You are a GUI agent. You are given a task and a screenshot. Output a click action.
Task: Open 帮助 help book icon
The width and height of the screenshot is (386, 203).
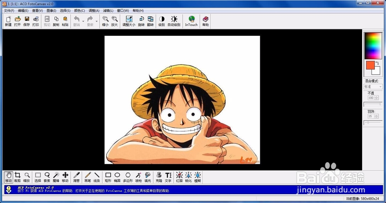[x=206, y=21]
